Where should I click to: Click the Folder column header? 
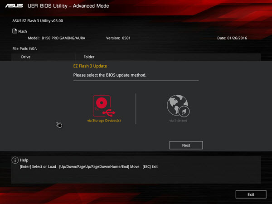point(89,57)
